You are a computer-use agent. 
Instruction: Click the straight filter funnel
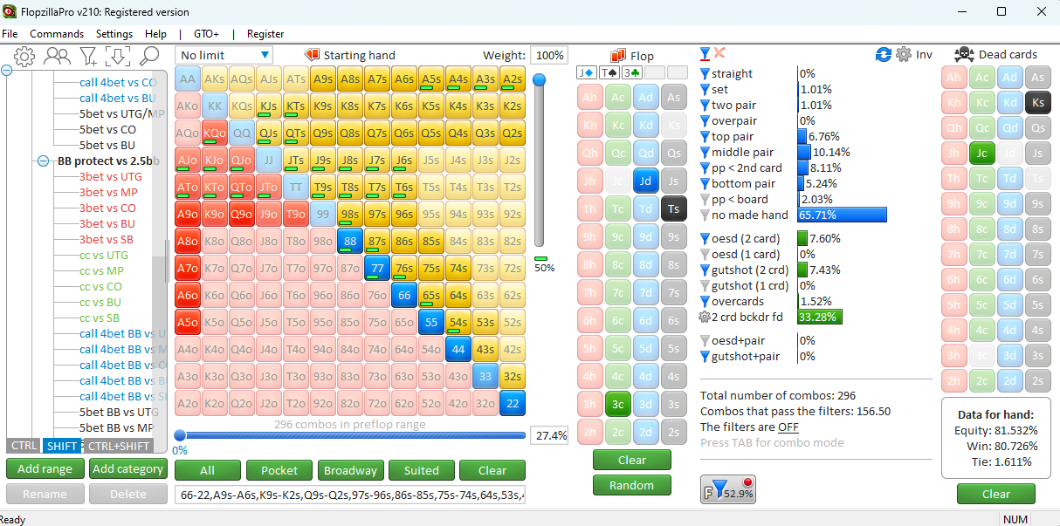[705, 74]
